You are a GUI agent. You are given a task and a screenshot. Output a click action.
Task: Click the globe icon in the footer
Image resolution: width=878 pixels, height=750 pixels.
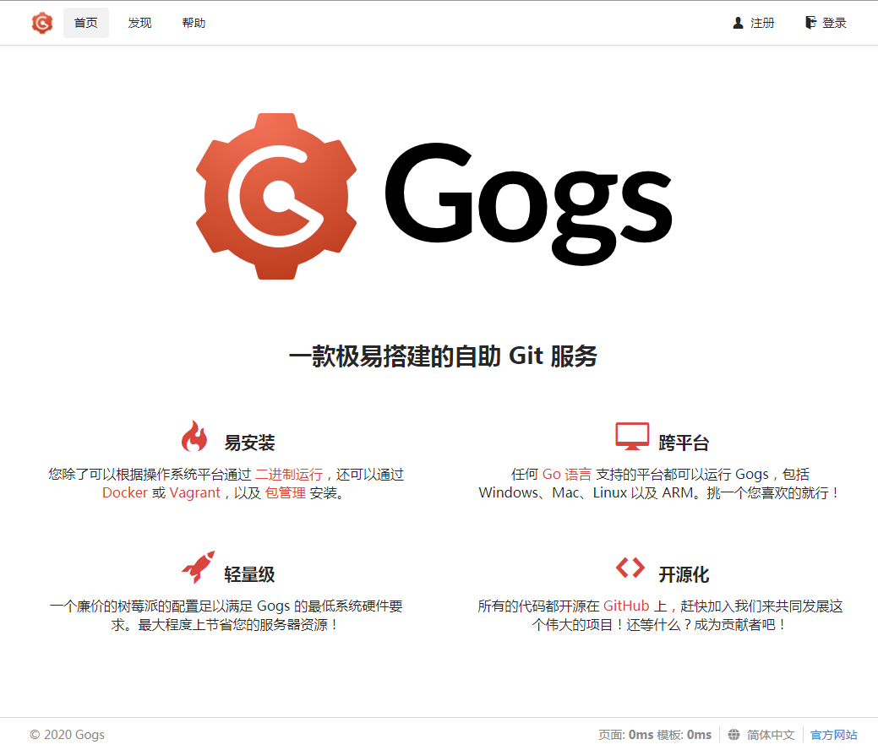point(733,734)
